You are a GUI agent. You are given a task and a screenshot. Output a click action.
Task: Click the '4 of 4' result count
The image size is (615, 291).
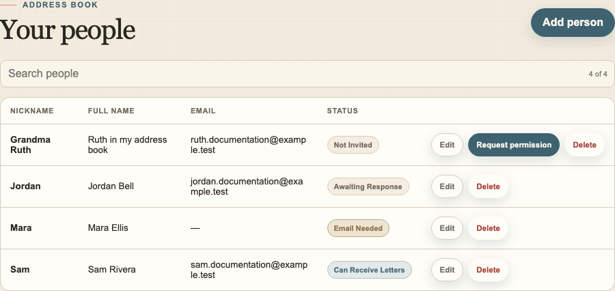598,74
